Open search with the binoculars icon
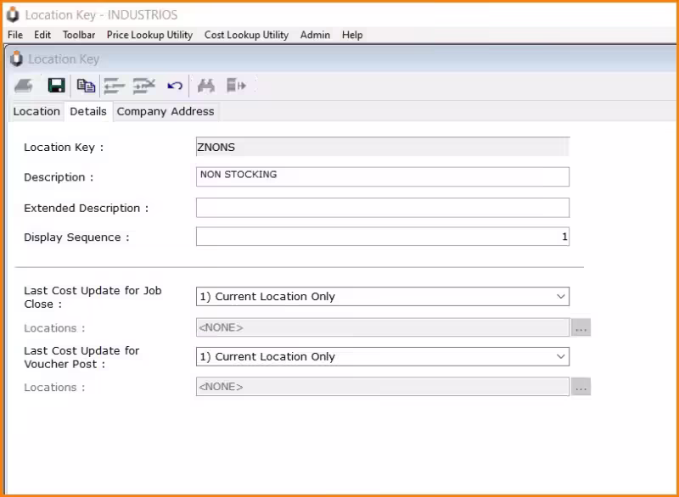 click(x=206, y=86)
